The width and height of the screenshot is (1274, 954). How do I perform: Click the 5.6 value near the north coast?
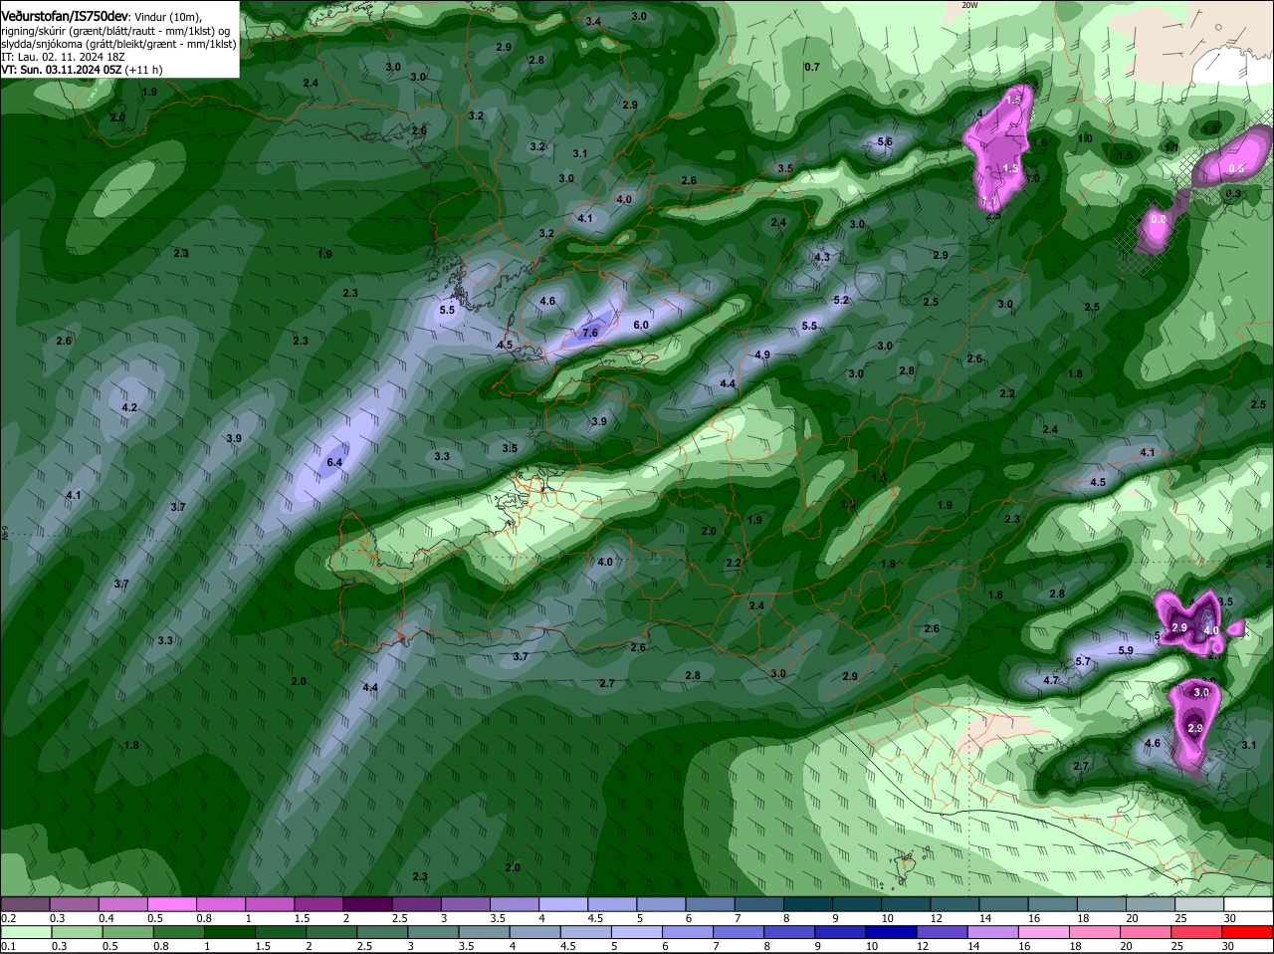tap(884, 141)
